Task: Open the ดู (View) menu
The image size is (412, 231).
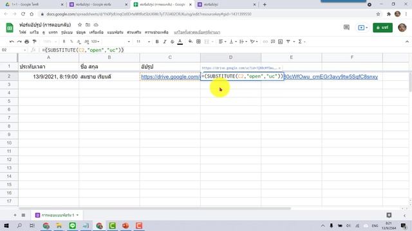Action: pos(44,33)
